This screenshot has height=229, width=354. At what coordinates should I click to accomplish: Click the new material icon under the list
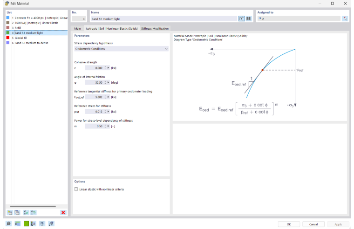10,212
